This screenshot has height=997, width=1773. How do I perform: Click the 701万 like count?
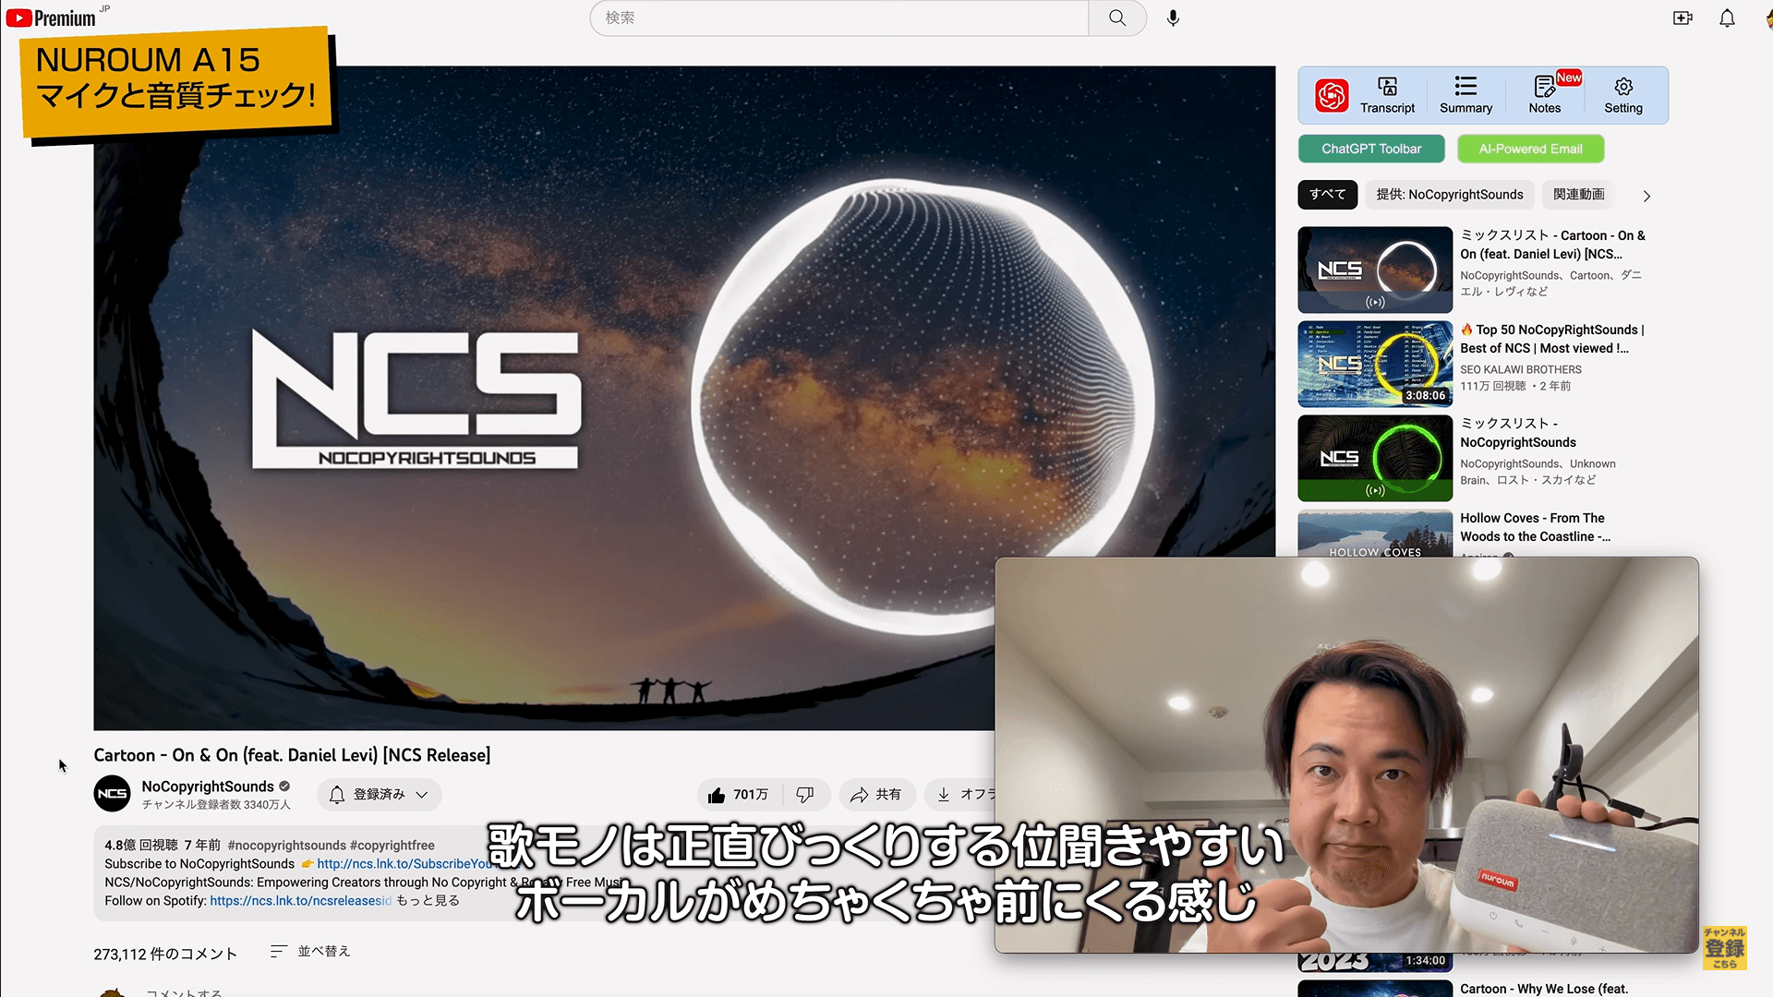click(x=751, y=795)
